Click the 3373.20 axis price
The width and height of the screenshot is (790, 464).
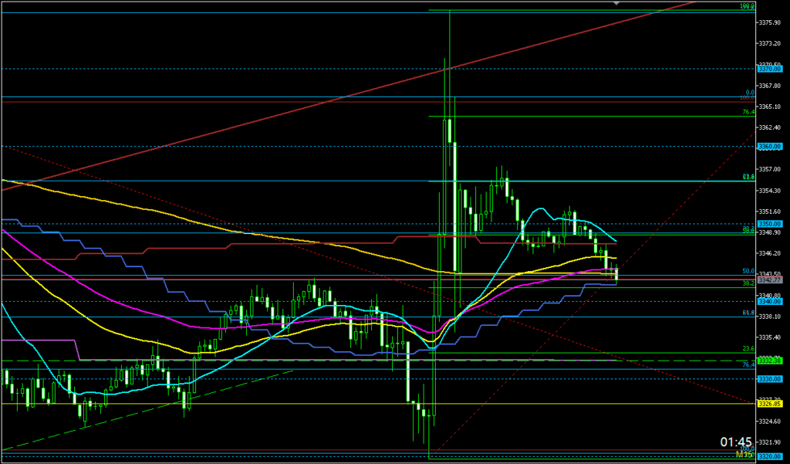[768, 43]
